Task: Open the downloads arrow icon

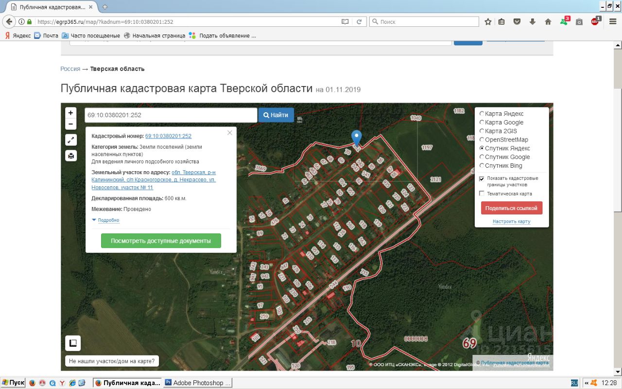Action: point(533,22)
